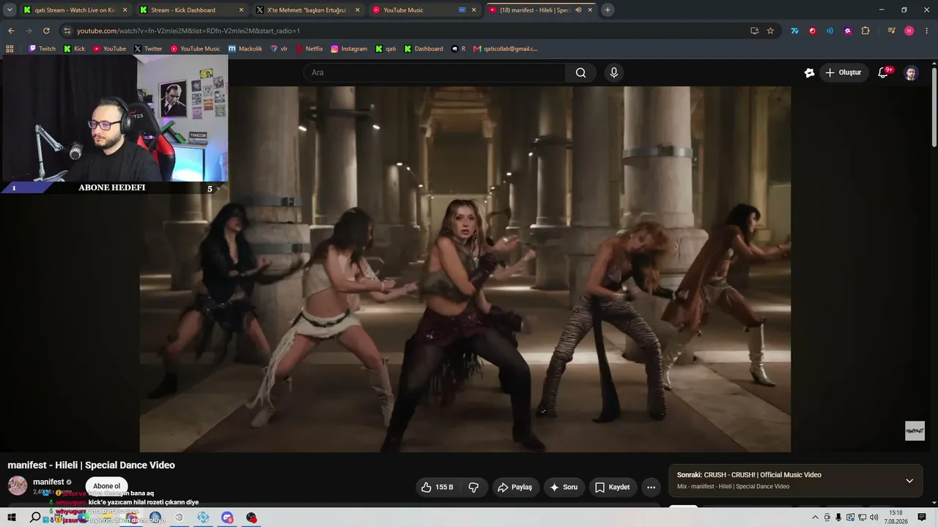Expand the Sonraki mix playlist panel
Viewport: 938px width, 527px height.
click(909, 481)
